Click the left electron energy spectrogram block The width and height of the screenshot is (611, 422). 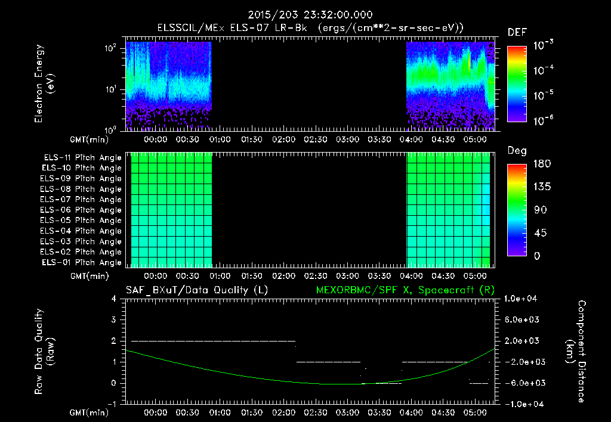pos(168,86)
